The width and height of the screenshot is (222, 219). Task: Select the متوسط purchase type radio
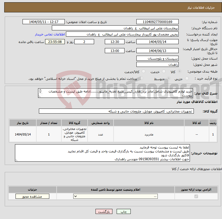(x=168, y=78)
